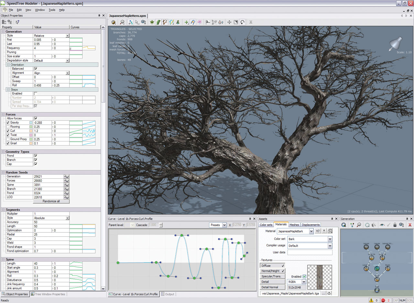Click the green maple leaf toolbar icon

click(x=152, y=22)
